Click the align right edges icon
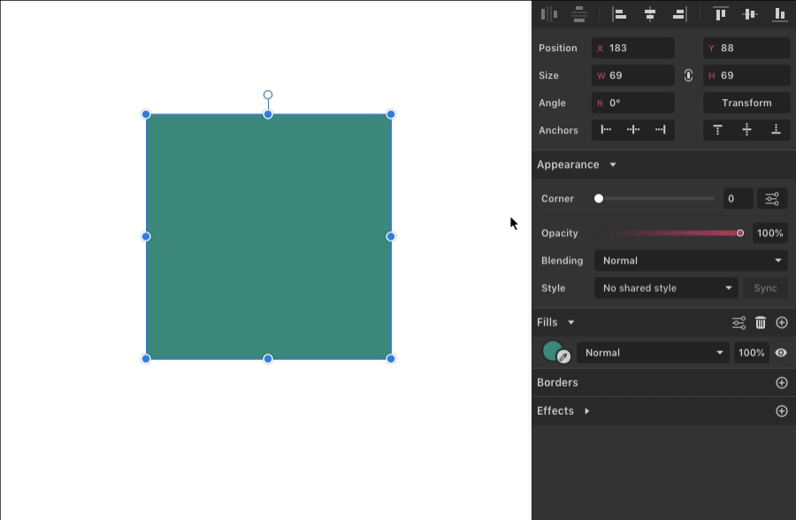This screenshot has width=796, height=520. click(679, 14)
